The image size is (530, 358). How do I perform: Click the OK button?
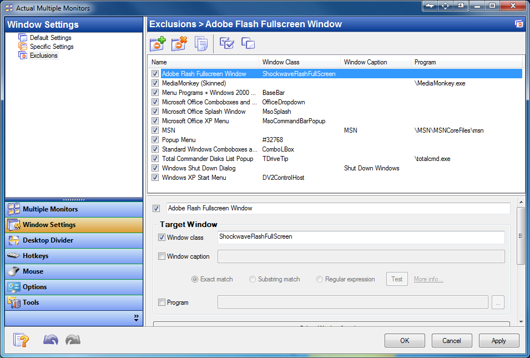pyautogui.click(x=405, y=341)
